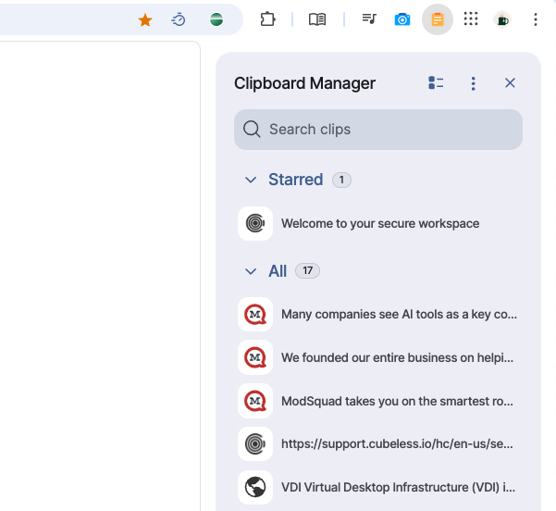
Task: Select the Welcome to your secure workspace clip
Action: click(378, 224)
